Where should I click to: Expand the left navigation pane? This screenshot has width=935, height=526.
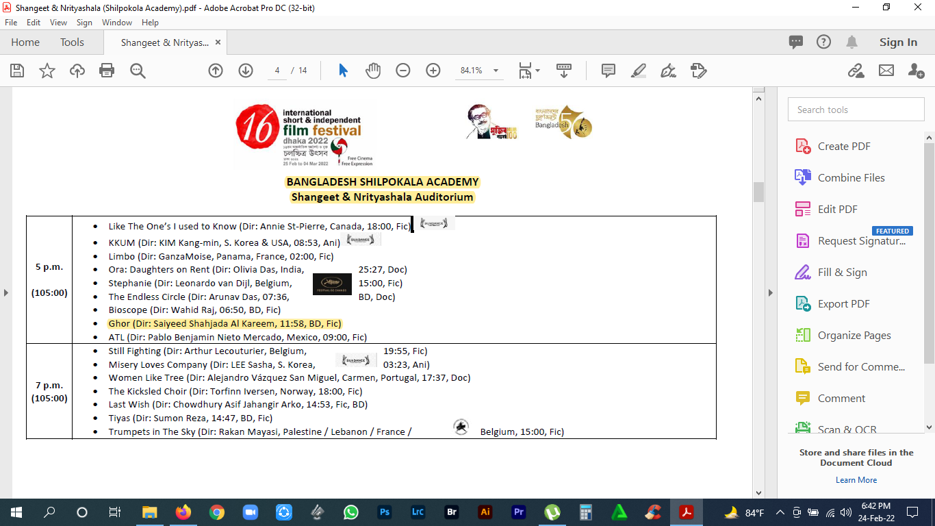pos(6,292)
